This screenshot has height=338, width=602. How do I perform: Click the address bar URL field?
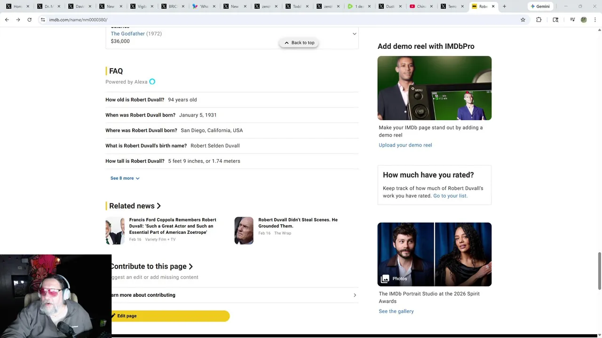[277, 20]
